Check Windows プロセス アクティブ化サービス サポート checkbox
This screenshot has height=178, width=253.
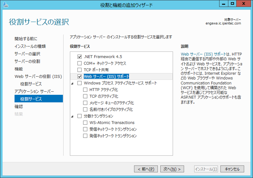79,83
